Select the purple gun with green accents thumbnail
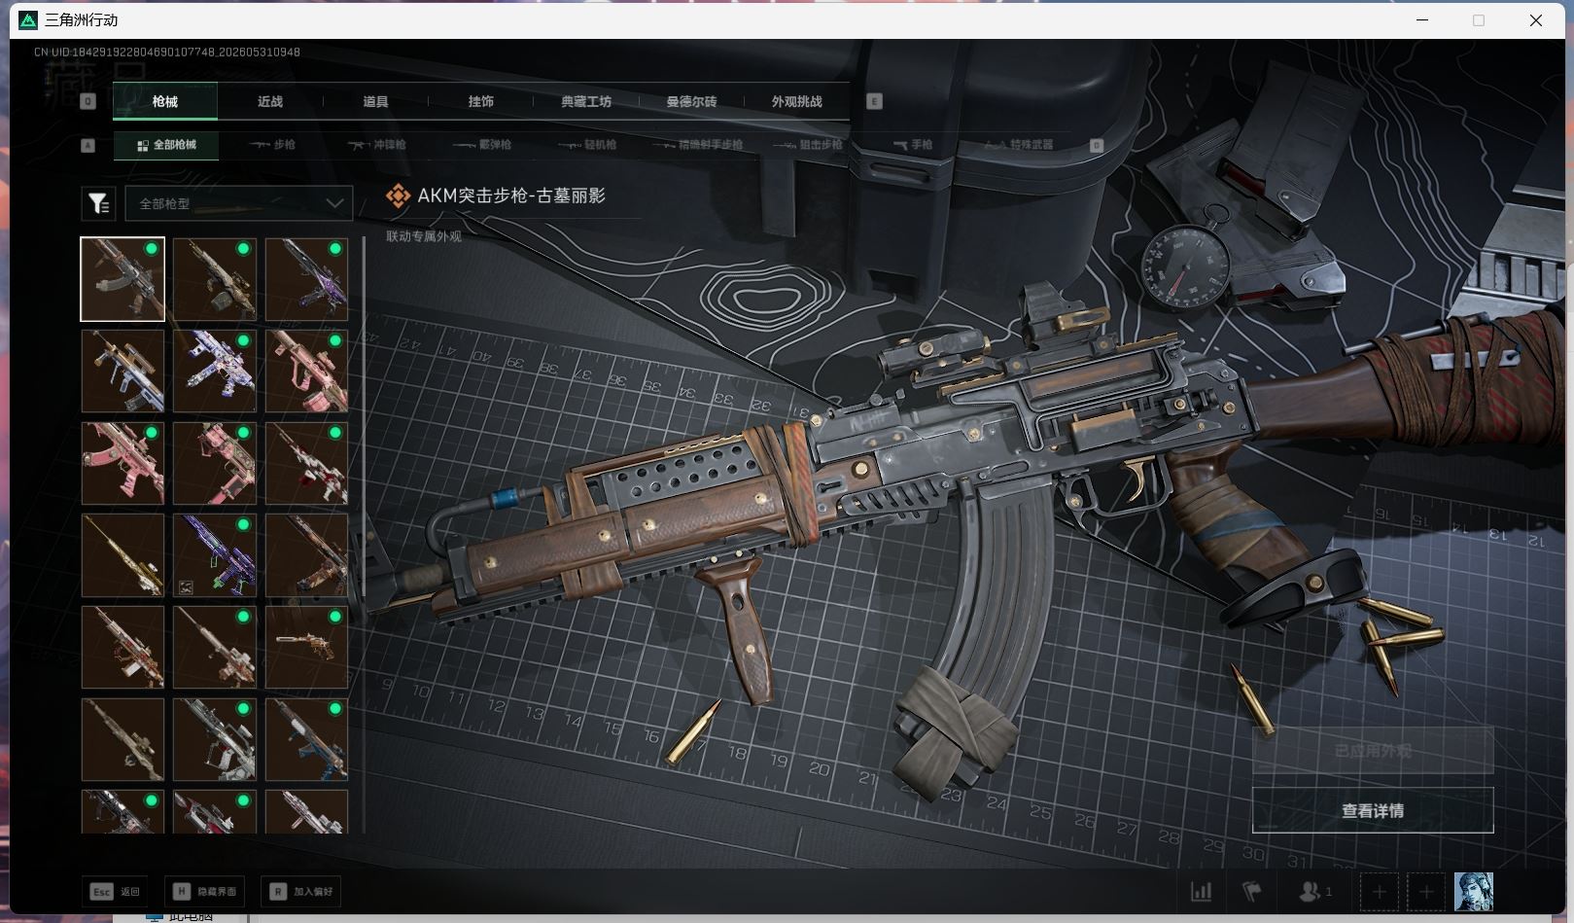 pos(215,554)
